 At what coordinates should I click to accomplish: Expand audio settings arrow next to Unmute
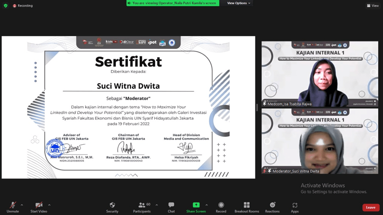click(x=22, y=205)
